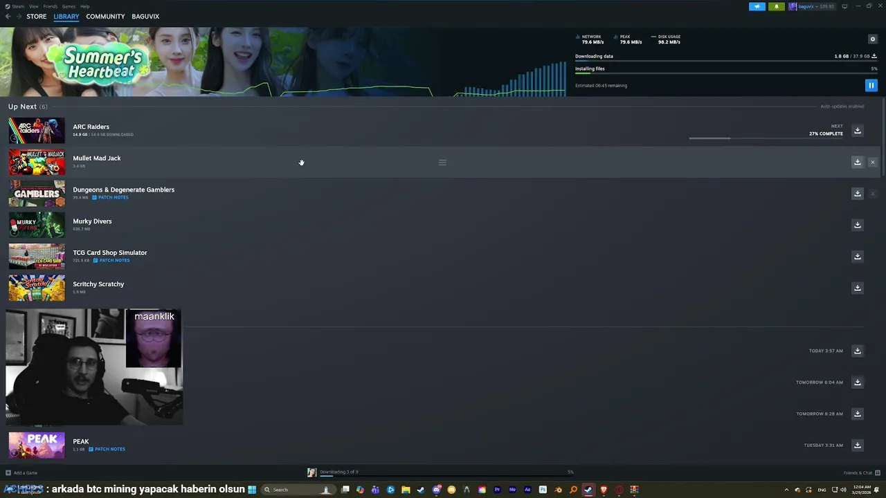Click Add a Game
Screen dimensions: 886x498
21,473
